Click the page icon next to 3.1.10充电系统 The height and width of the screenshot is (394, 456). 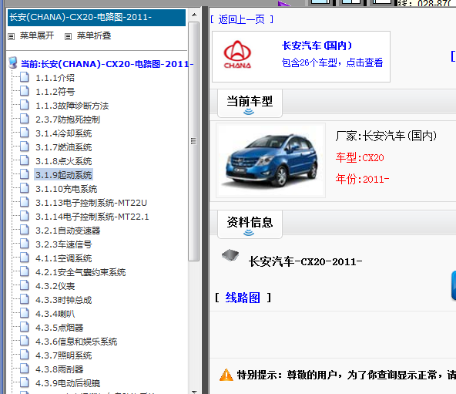coord(25,188)
